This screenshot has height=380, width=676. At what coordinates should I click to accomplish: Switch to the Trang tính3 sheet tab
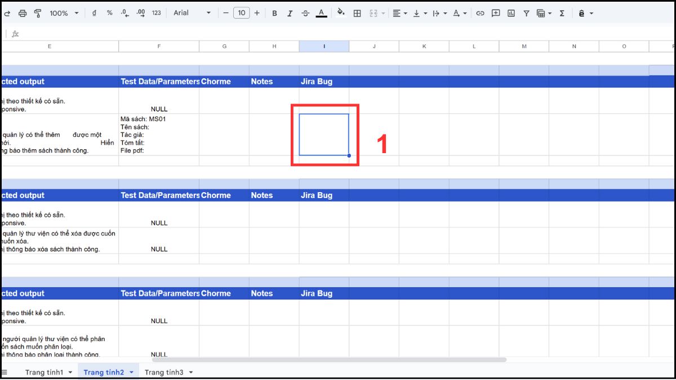click(163, 372)
